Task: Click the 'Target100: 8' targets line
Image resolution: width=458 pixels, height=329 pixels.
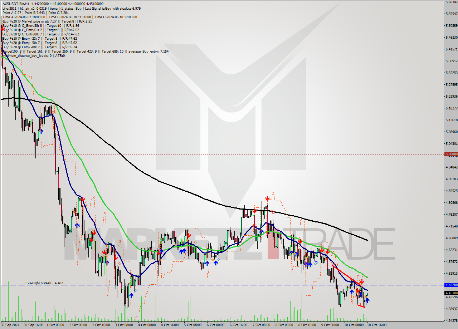Action: [x=85, y=51]
